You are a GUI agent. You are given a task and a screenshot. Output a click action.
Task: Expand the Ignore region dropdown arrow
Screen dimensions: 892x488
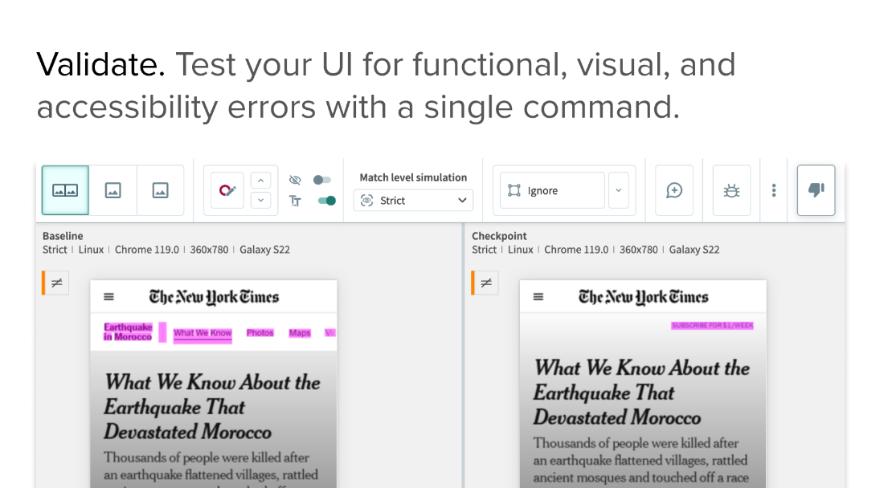click(x=618, y=190)
